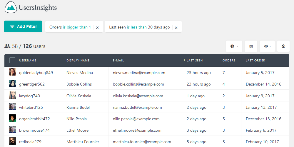Click the export table icon button
The width and height of the screenshot is (294, 147).
pyautogui.click(x=251, y=46)
